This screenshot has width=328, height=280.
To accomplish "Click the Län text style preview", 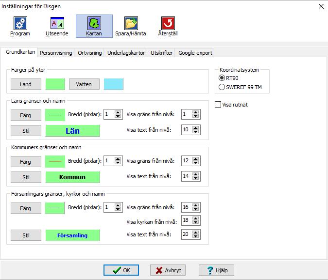I will [x=72, y=131].
